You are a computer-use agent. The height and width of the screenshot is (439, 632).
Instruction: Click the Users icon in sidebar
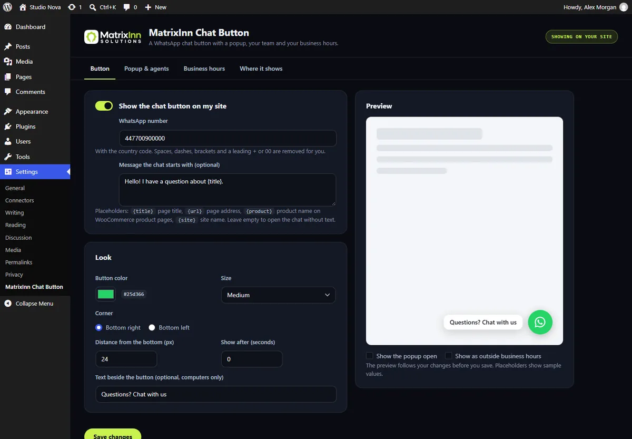tap(8, 142)
